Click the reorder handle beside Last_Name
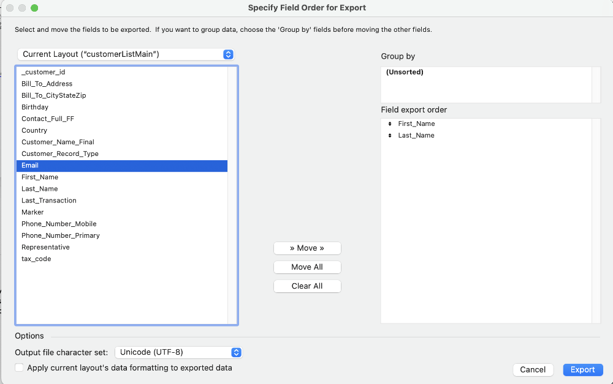613x384 pixels. 390,136
